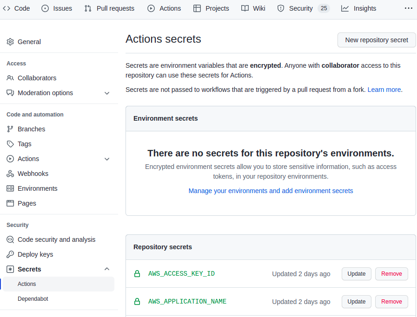Collapse the Secrets section chevron

pos(107,269)
